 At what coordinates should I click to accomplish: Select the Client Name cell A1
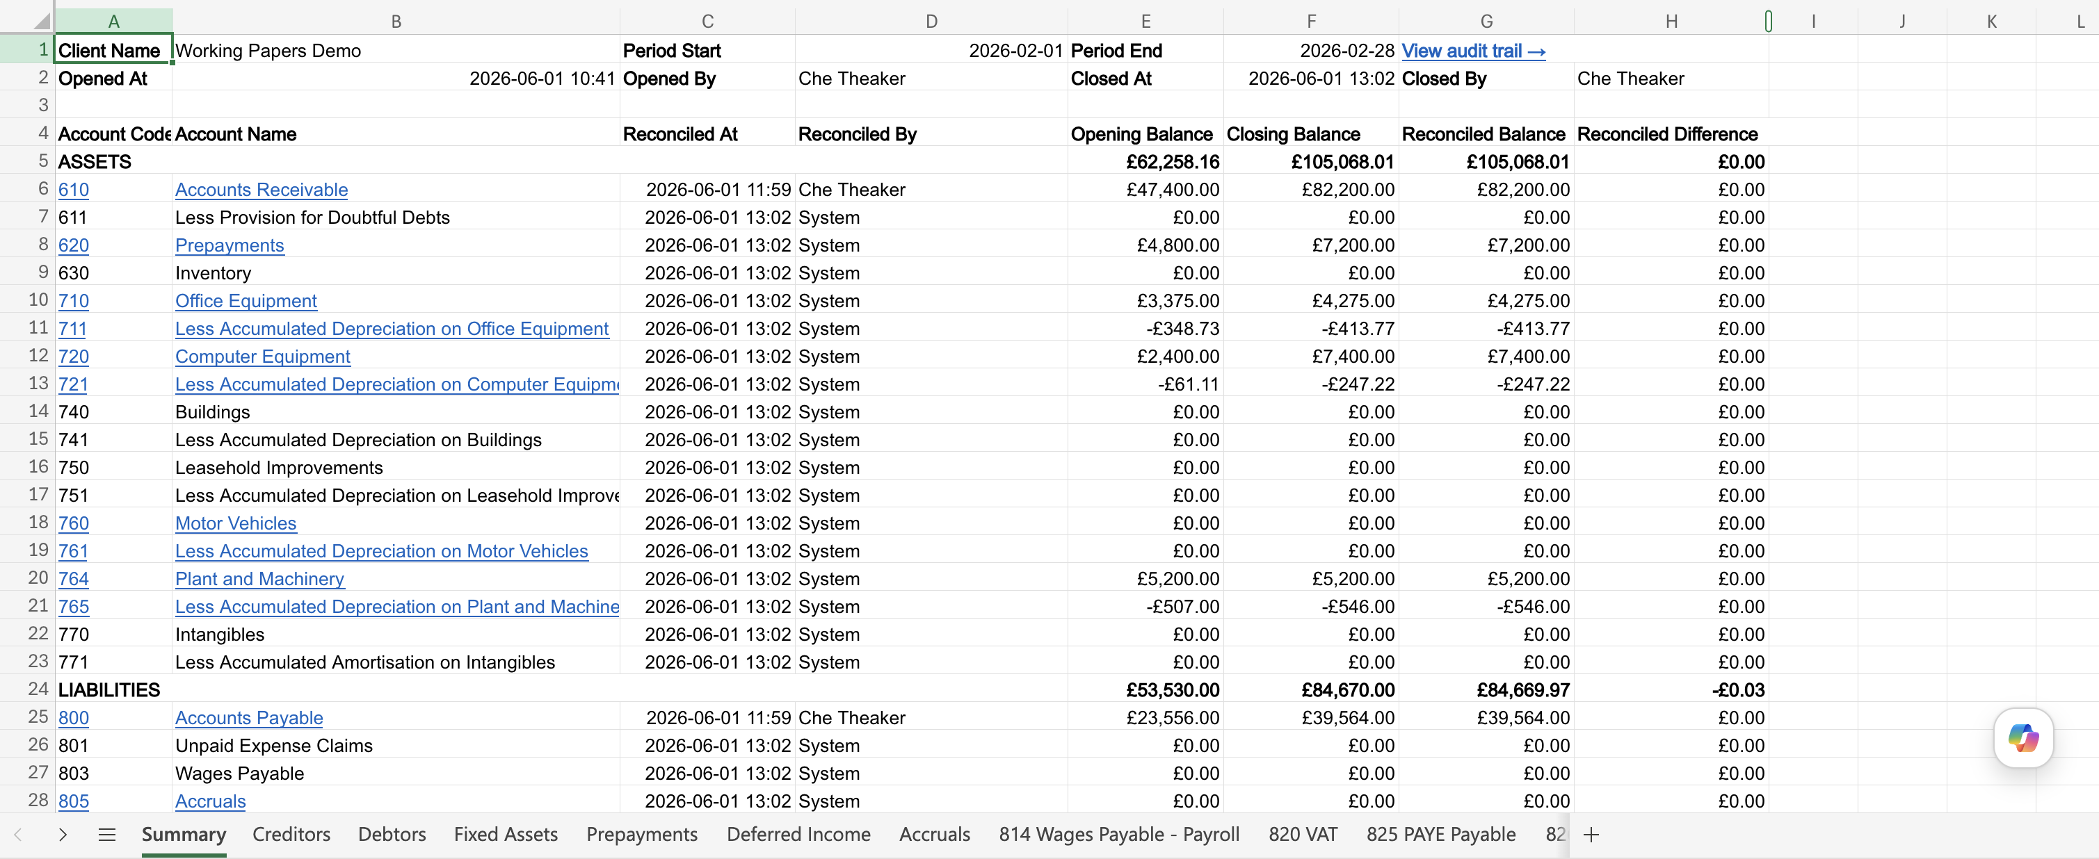113,49
